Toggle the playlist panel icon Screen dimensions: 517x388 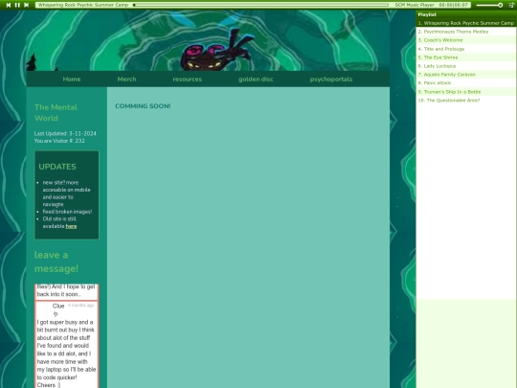tap(511, 5)
